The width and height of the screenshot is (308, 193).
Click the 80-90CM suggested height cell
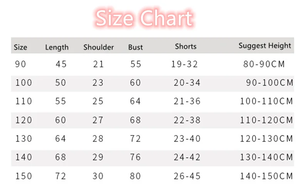point(264,64)
